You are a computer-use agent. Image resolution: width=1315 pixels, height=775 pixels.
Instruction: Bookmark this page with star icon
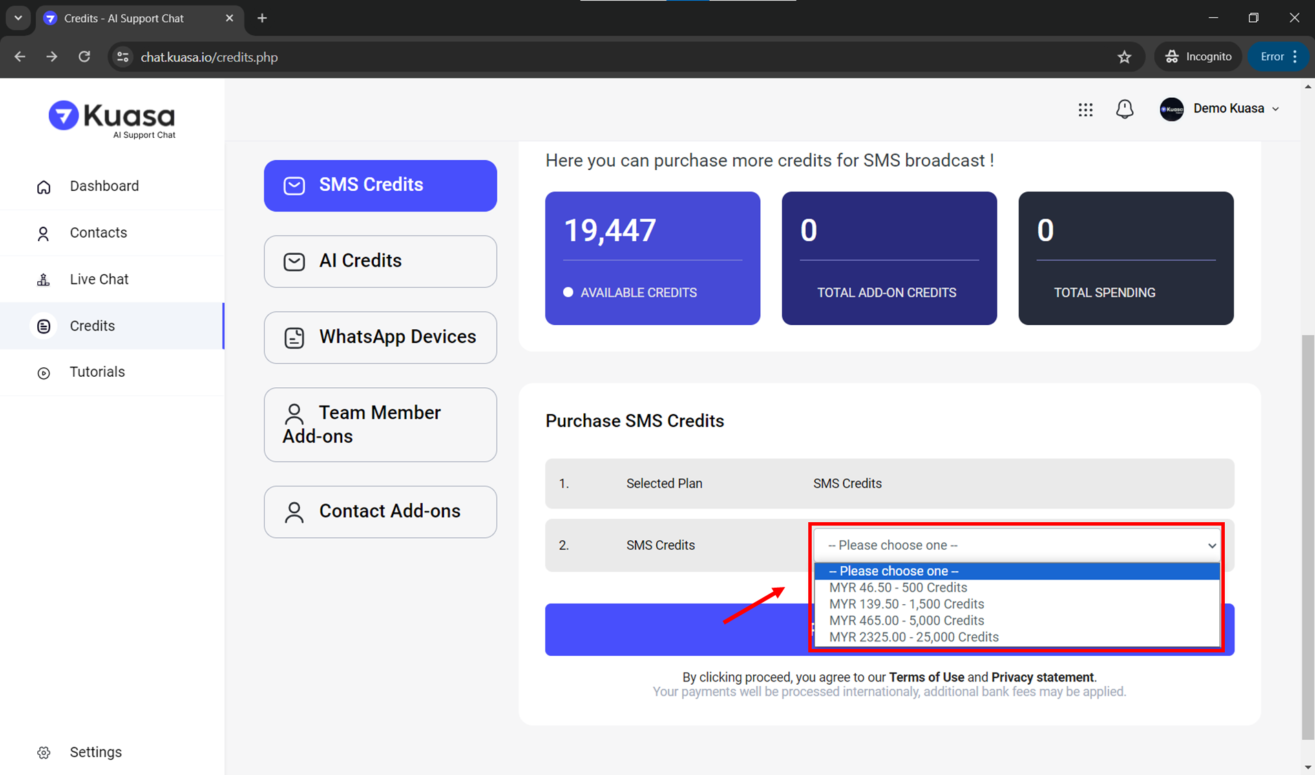coord(1124,57)
